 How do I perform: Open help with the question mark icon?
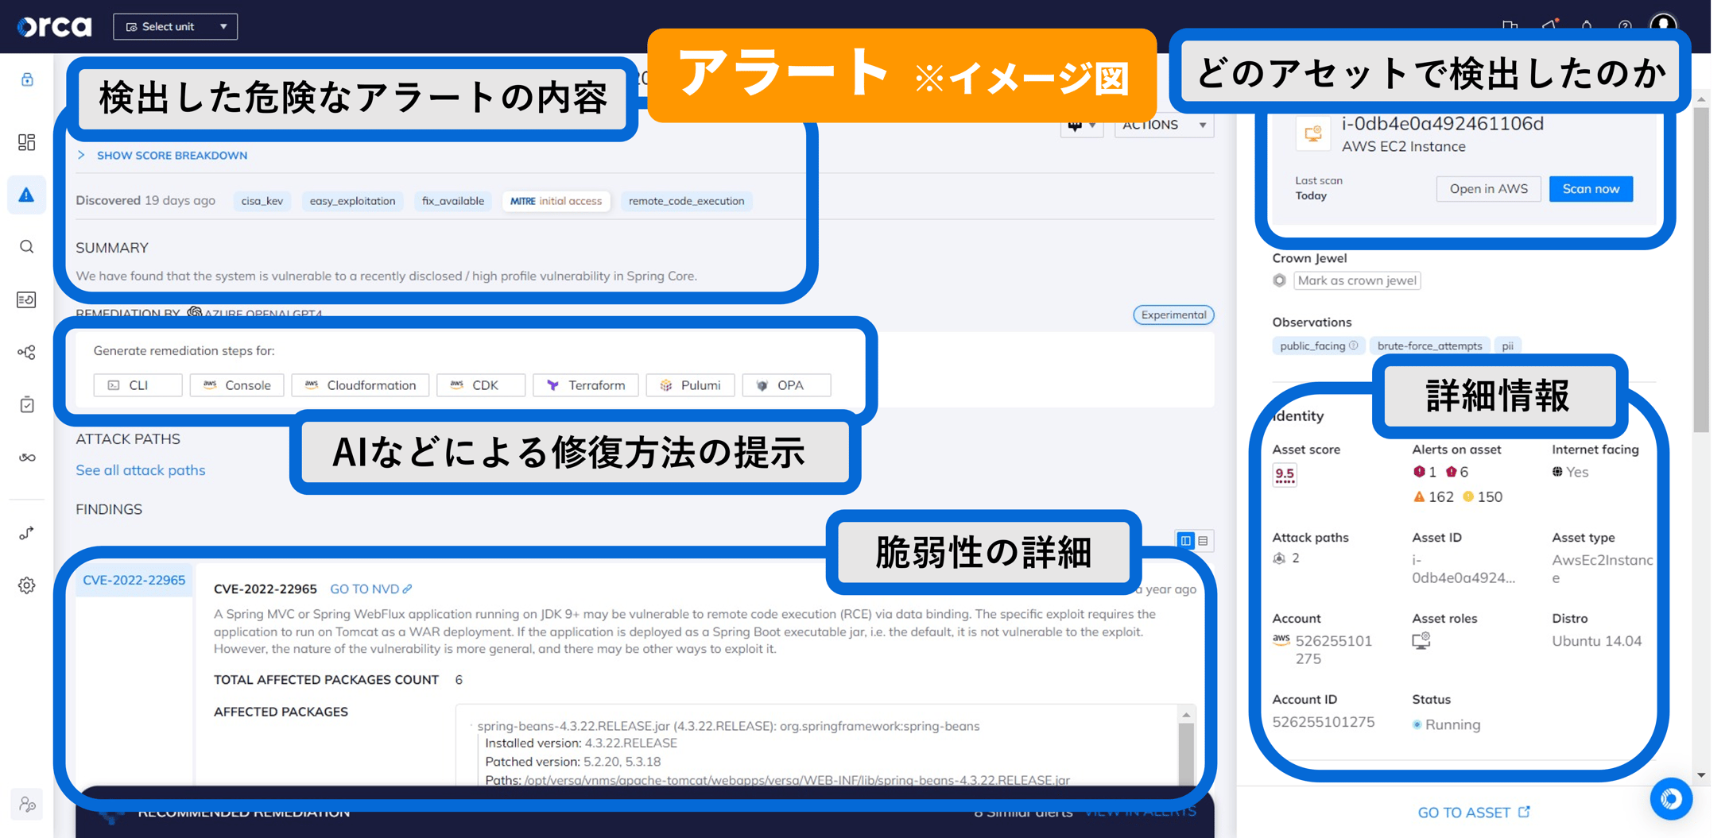[x=1624, y=26]
